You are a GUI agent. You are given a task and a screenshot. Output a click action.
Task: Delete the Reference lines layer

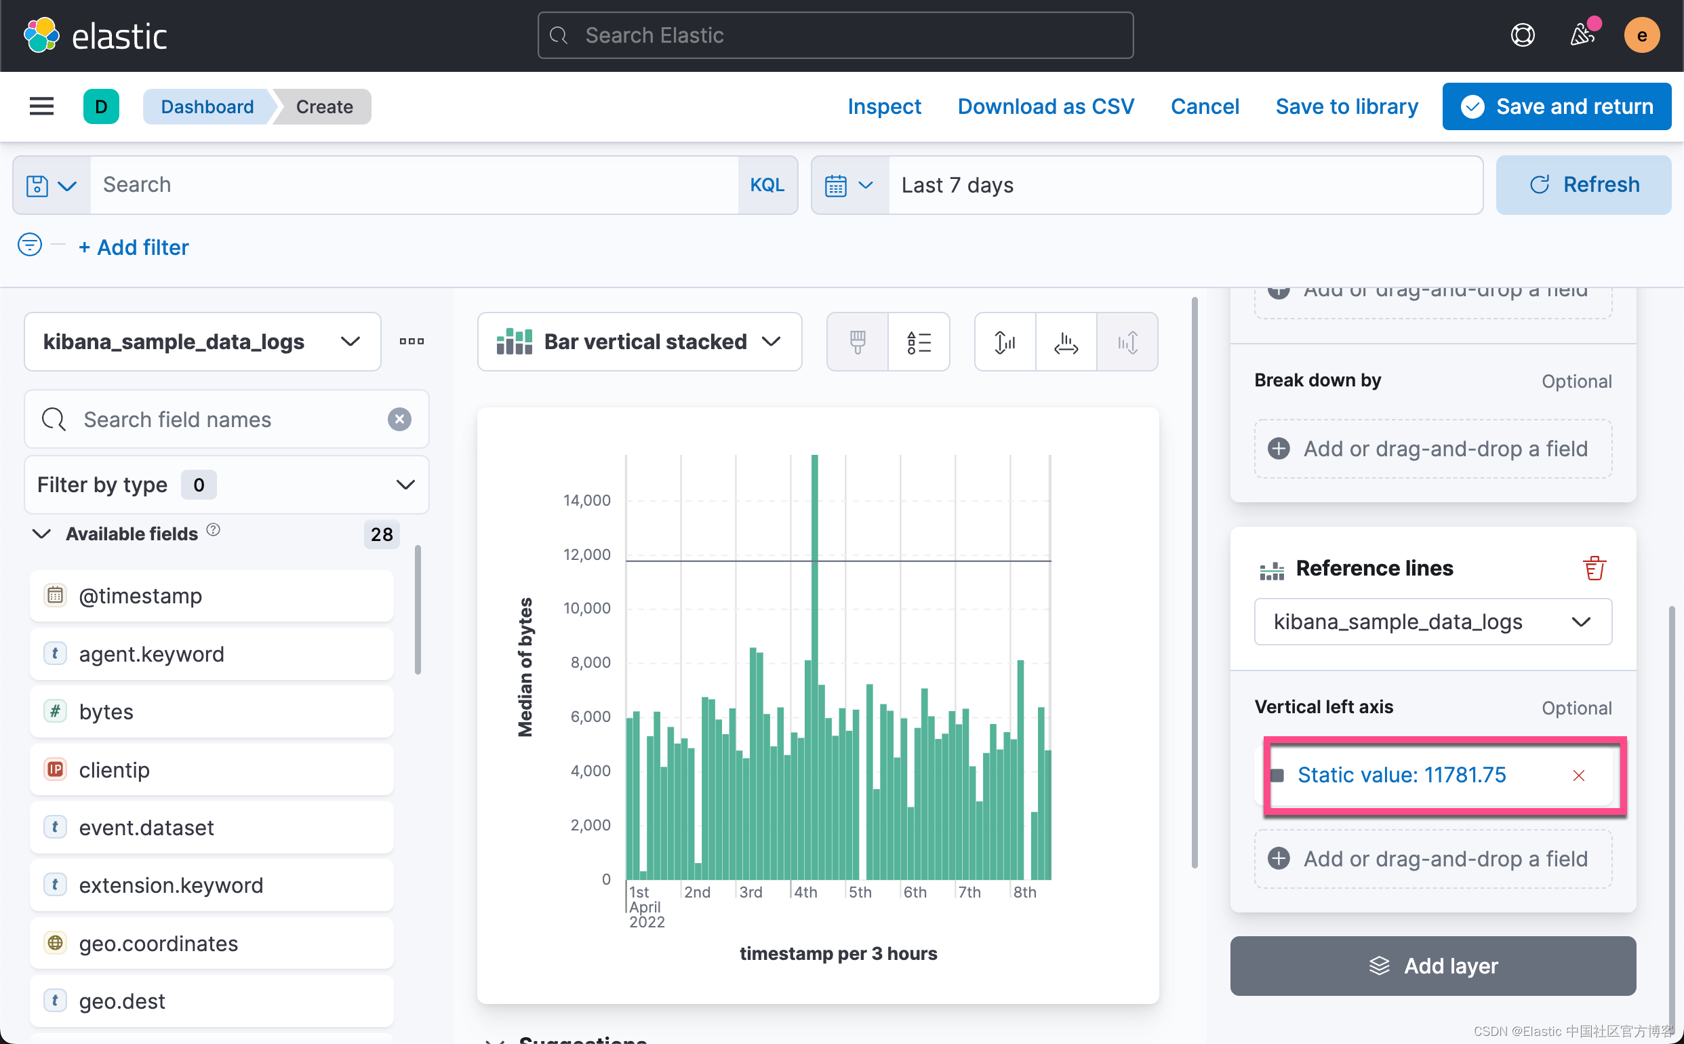coord(1594,568)
